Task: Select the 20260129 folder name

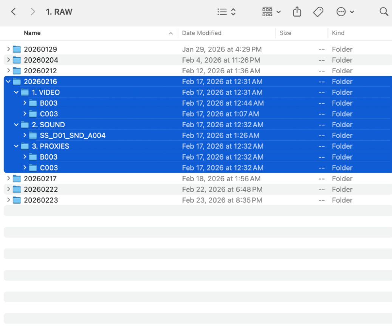Action: 40,49
